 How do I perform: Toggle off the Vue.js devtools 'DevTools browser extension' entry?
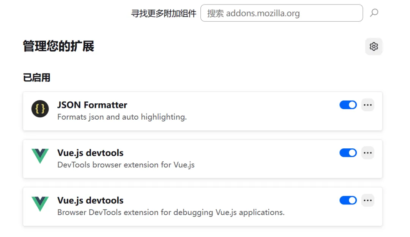348,153
